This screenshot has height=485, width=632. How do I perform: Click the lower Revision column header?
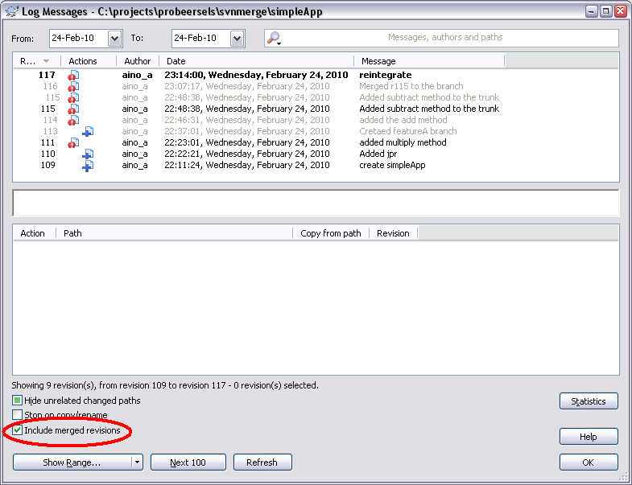point(393,233)
